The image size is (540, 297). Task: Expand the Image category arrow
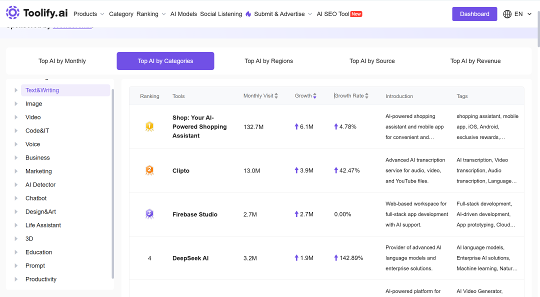pyautogui.click(x=16, y=103)
